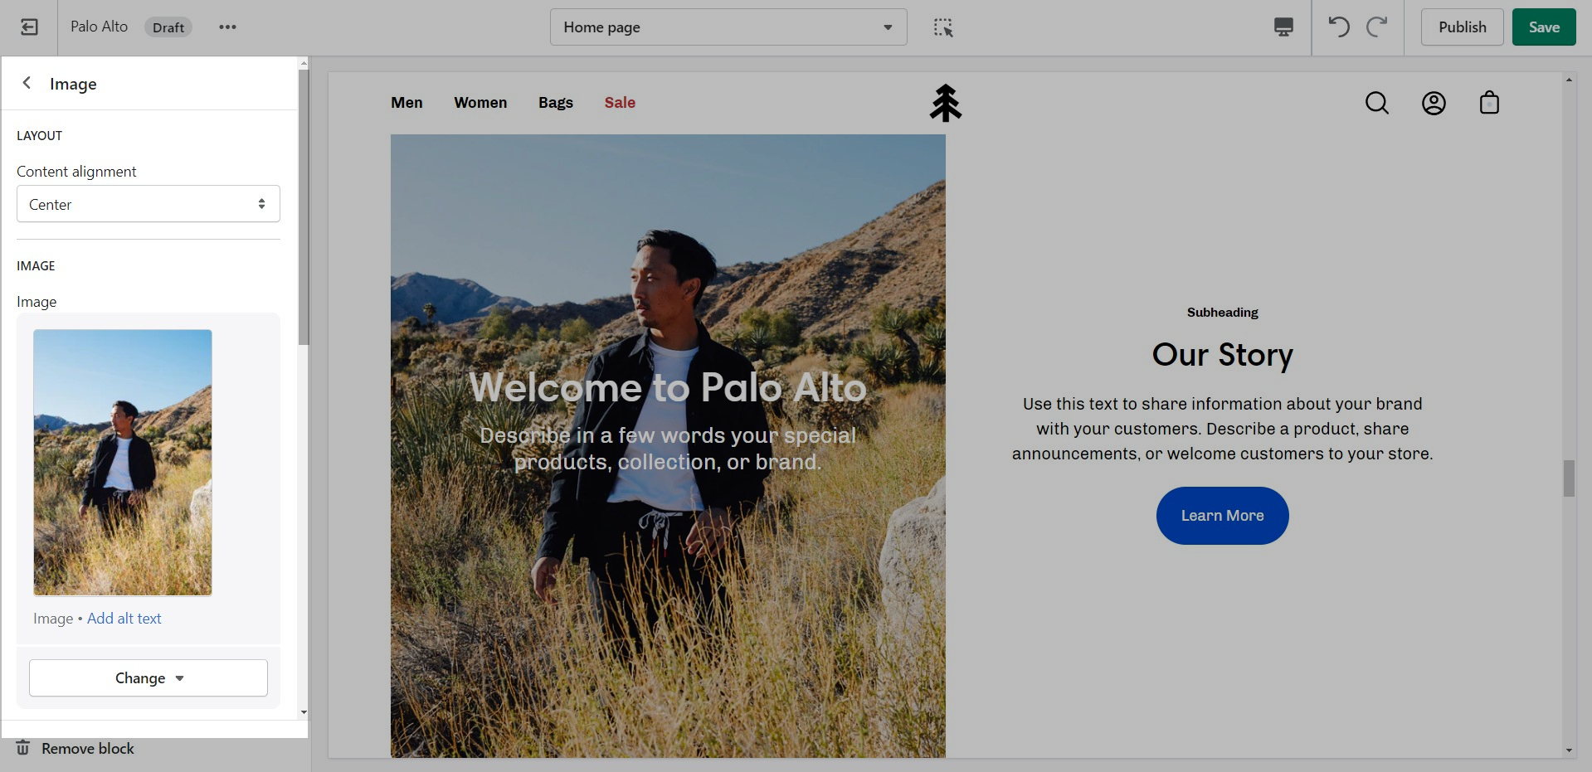The image size is (1592, 772).
Task: Open the Home page template dropdown
Action: point(728,27)
